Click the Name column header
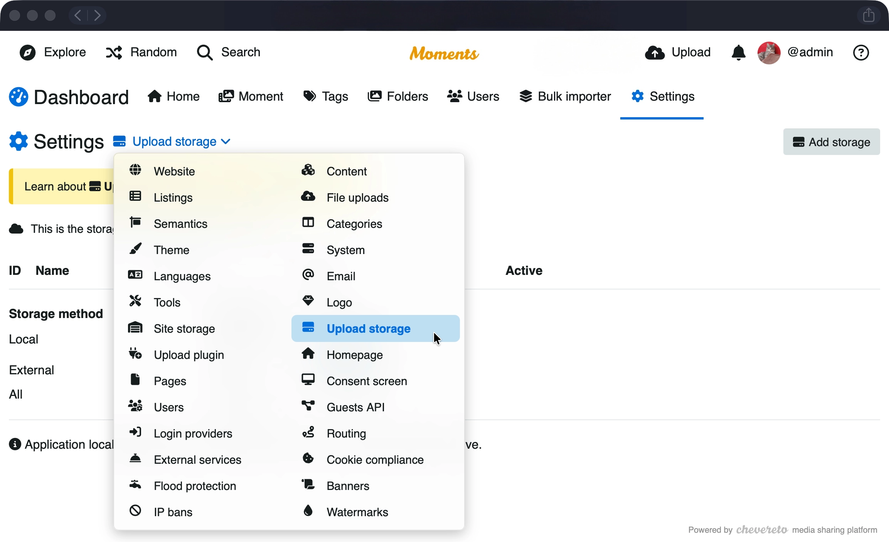 [52, 271]
